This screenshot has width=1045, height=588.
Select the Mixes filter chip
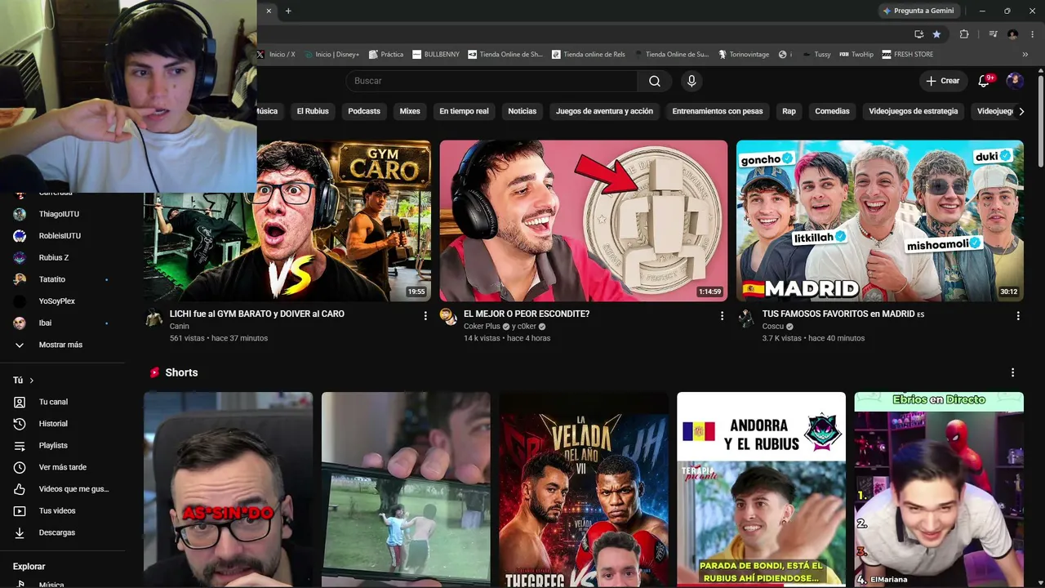(410, 111)
